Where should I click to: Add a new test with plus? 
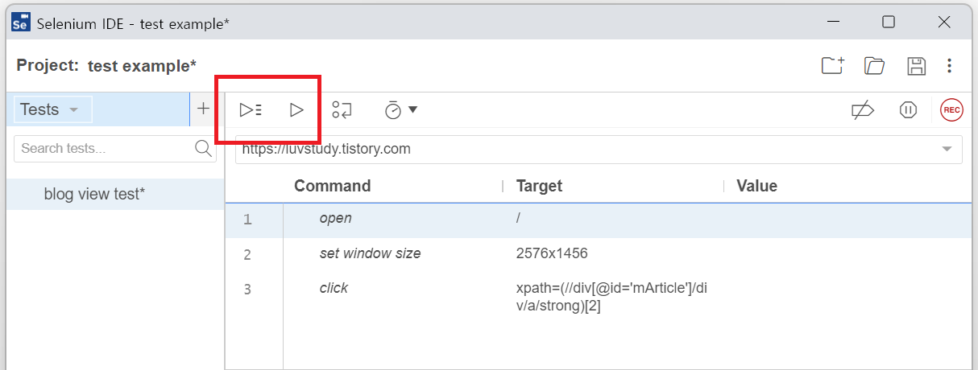coord(203,109)
